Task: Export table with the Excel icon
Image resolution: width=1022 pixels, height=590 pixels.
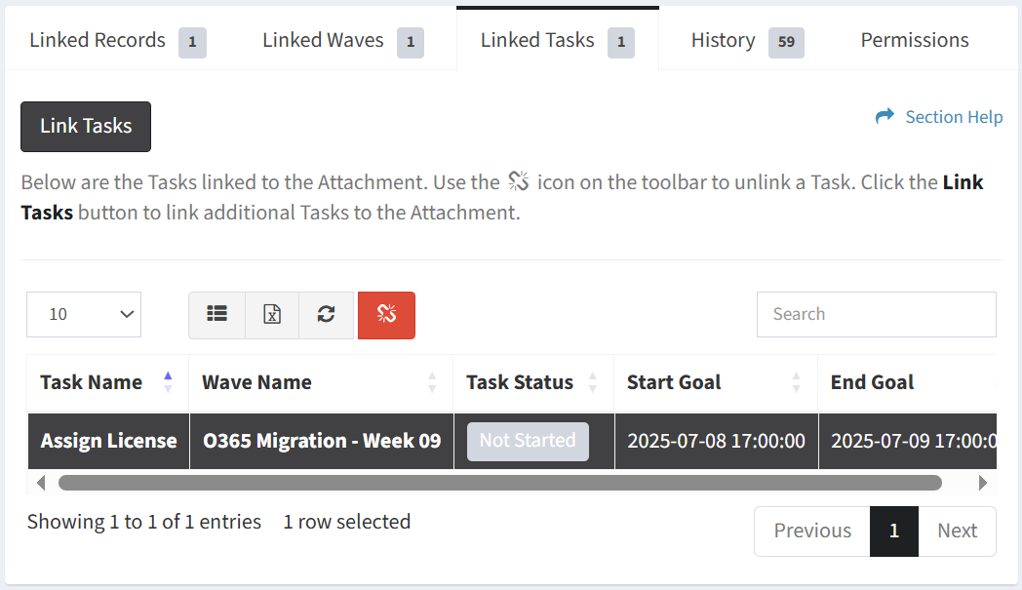Action: click(x=272, y=315)
